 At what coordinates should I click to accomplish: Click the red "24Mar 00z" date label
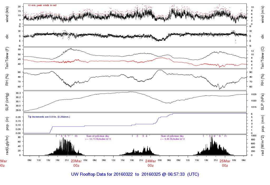tap(151, 163)
